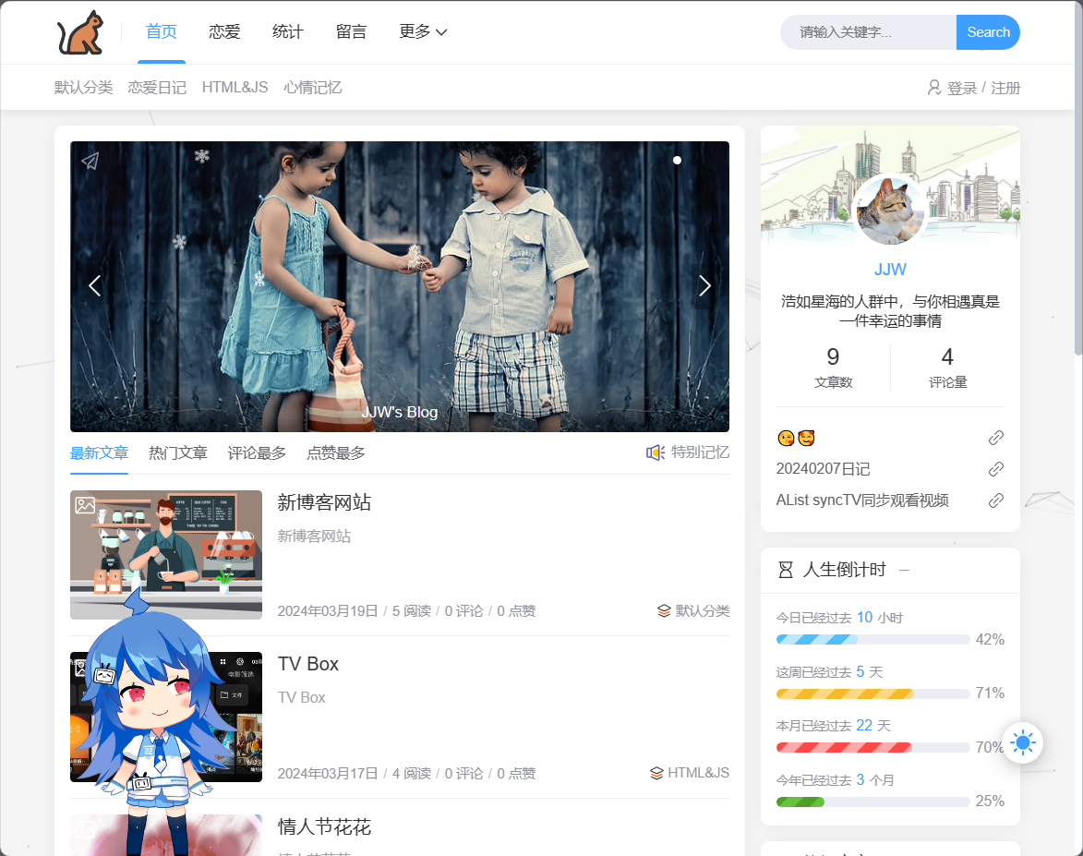Click the JJW cat avatar
This screenshot has width=1083, height=856.
click(x=890, y=211)
